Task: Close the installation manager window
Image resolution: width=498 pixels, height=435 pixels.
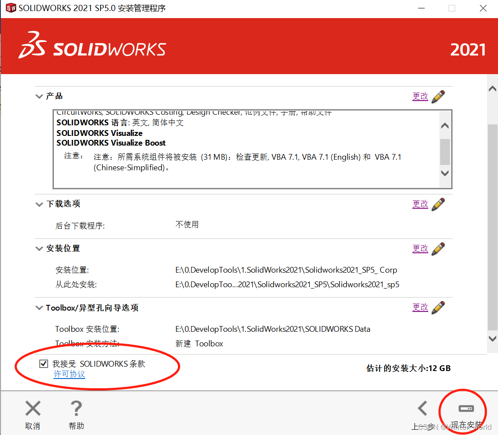Action: [x=483, y=8]
